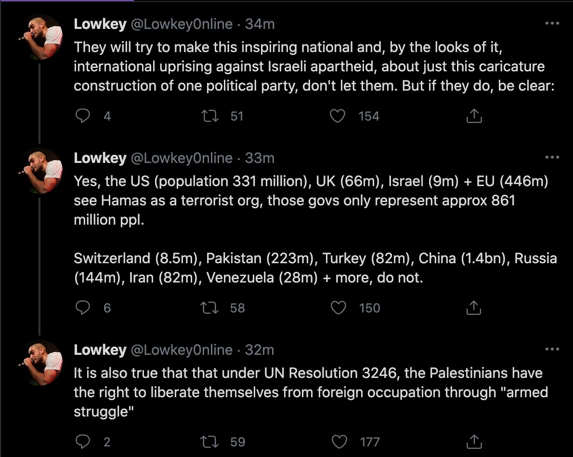Share the first tweet in the thread

pos(474,116)
